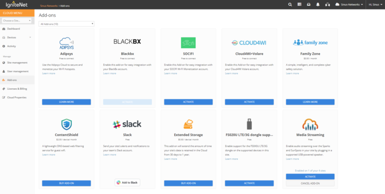Image resolution: width=385 pixels, height=194 pixels.
Task: Click the Media Streaming cloud icon
Action: coord(310,124)
